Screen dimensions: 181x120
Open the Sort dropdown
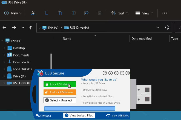120,13
